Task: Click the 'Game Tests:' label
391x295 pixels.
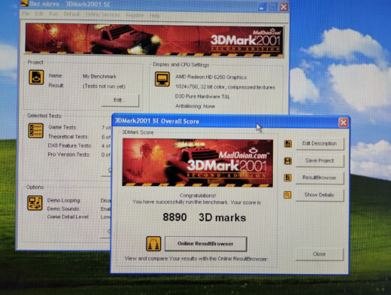Action: [x=62, y=127]
